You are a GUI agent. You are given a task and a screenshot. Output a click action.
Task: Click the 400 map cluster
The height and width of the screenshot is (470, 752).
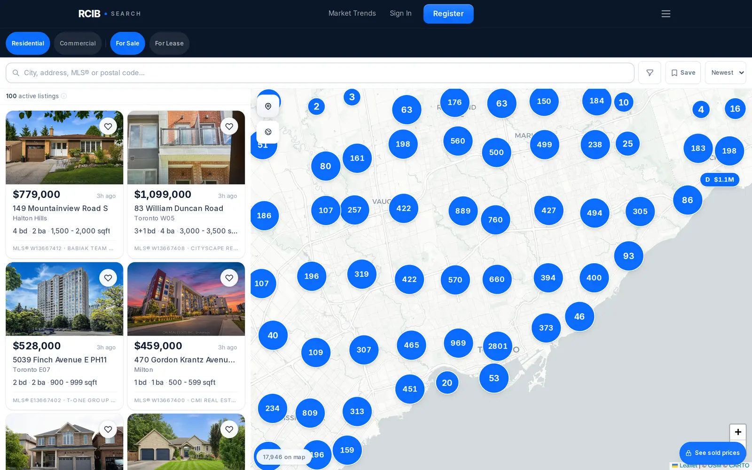(x=594, y=278)
